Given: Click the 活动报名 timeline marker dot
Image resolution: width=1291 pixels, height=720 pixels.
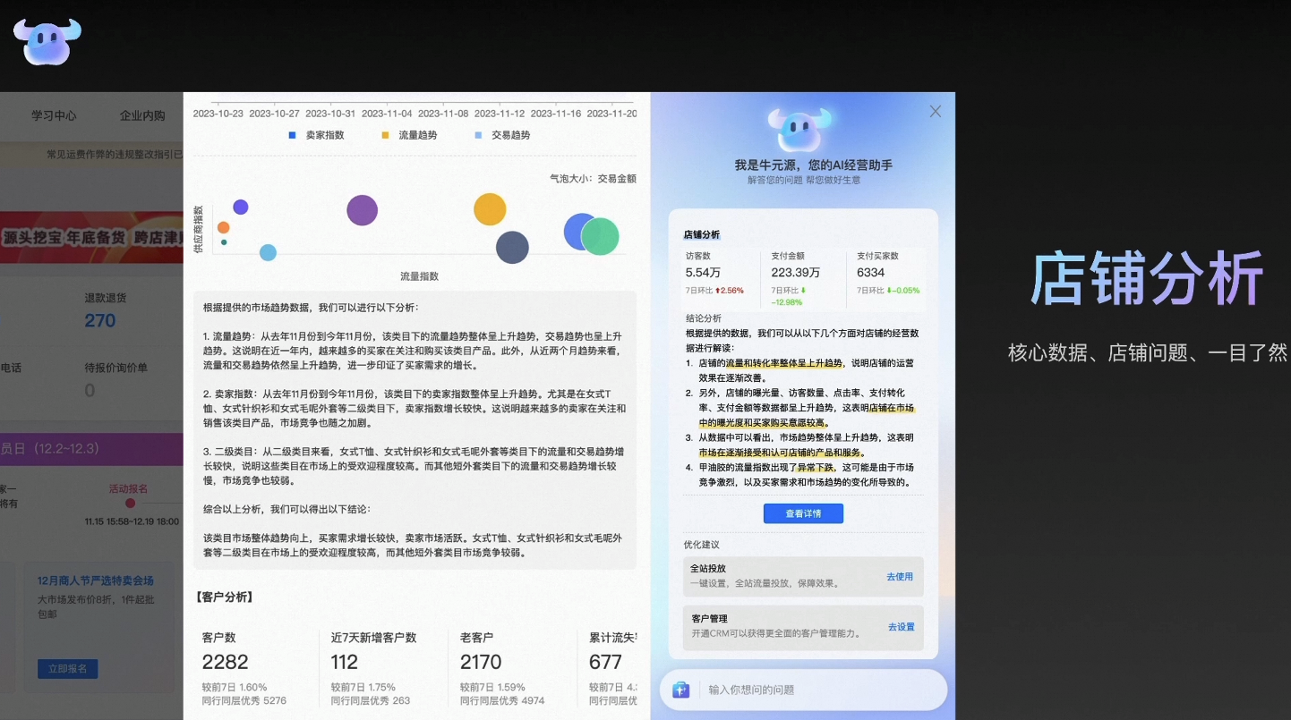Looking at the screenshot, I should (130, 504).
